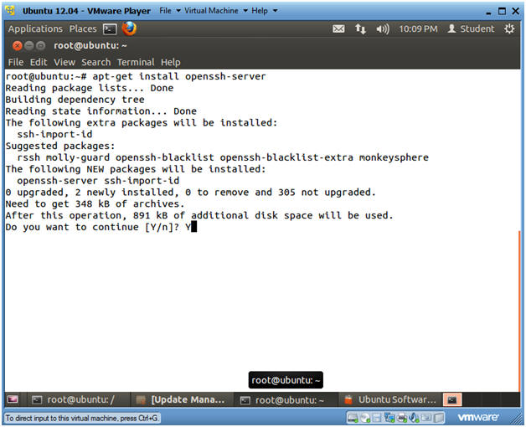The width and height of the screenshot is (526, 427).
Task: Click the VMware logo in status bar
Action: 477,417
